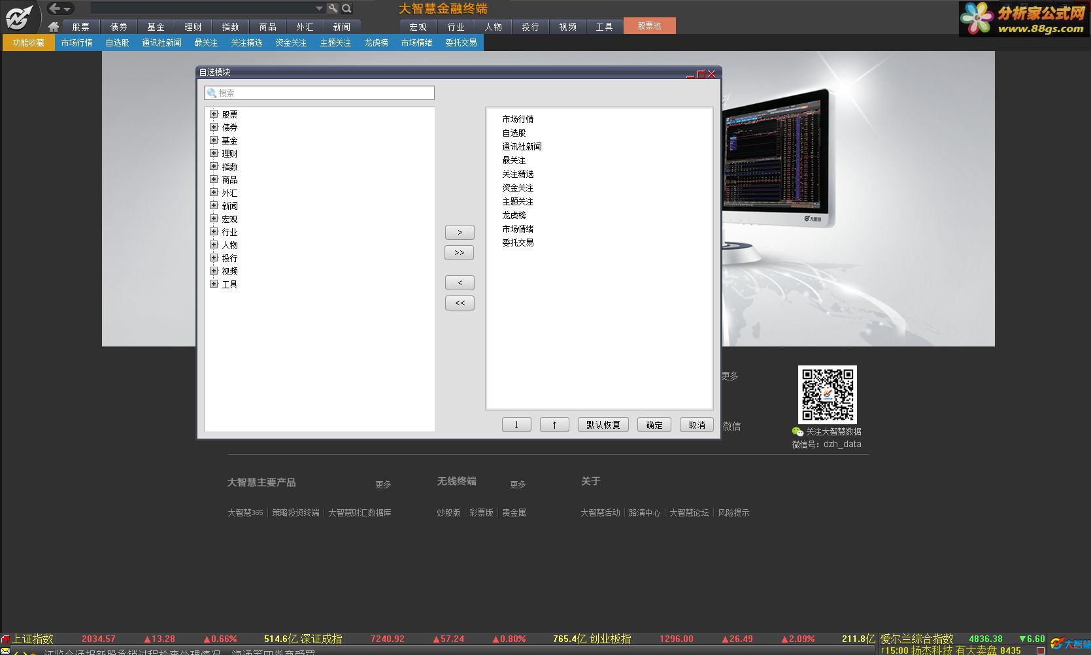Click the home icon
This screenshot has width=1091, height=655.
coord(54,27)
